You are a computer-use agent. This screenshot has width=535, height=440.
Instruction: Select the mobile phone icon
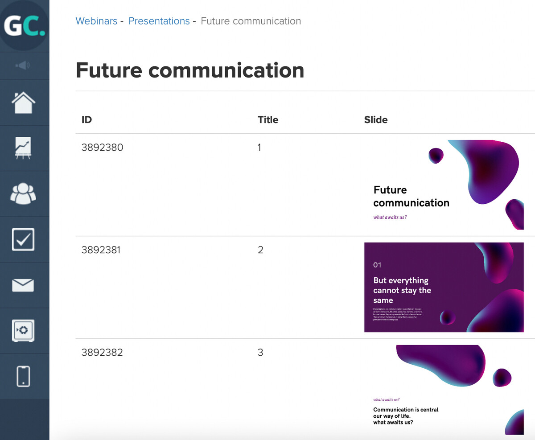coord(23,376)
